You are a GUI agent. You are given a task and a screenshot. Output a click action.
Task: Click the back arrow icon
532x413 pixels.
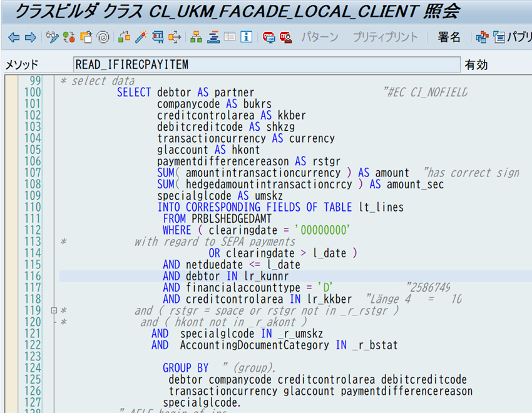click(14, 37)
